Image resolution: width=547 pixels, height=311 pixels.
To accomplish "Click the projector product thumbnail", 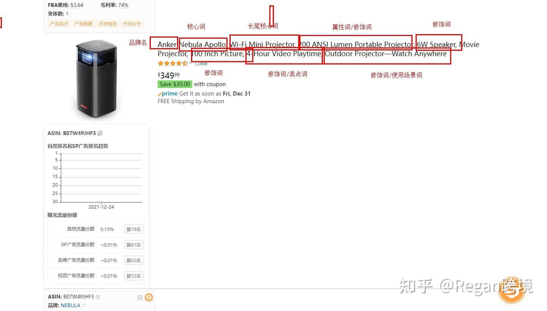I will pyautogui.click(x=97, y=79).
